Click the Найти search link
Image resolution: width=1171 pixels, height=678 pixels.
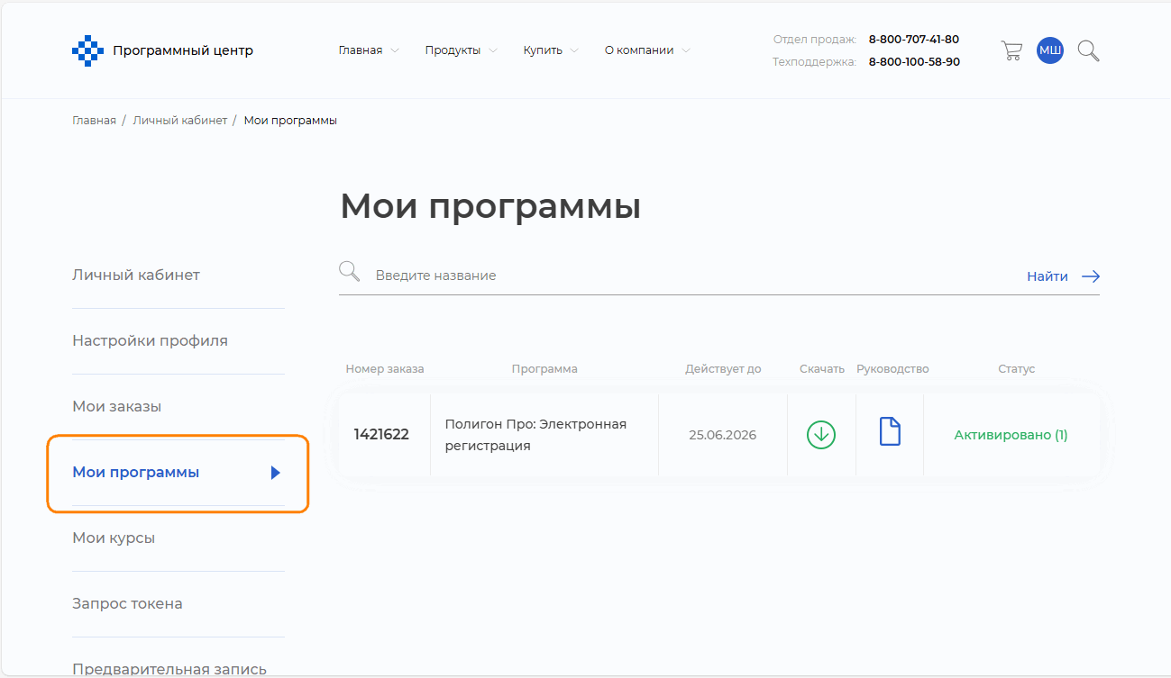tap(1047, 276)
